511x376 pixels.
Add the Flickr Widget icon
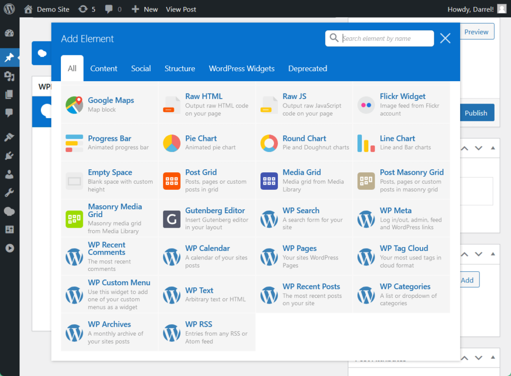pos(366,105)
